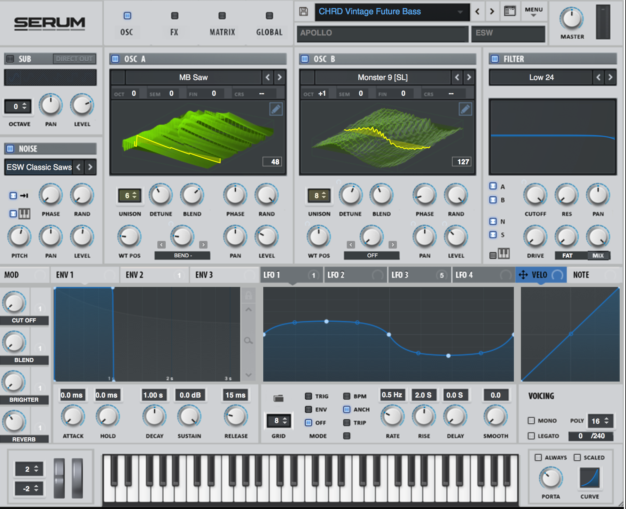
Task: Open the LFO shape folder icon
Action: (279, 398)
